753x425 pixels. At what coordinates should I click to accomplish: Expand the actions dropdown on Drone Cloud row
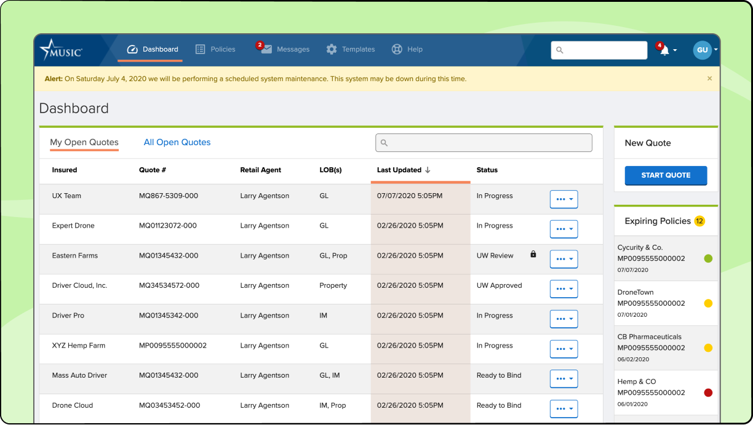coord(564,408)
